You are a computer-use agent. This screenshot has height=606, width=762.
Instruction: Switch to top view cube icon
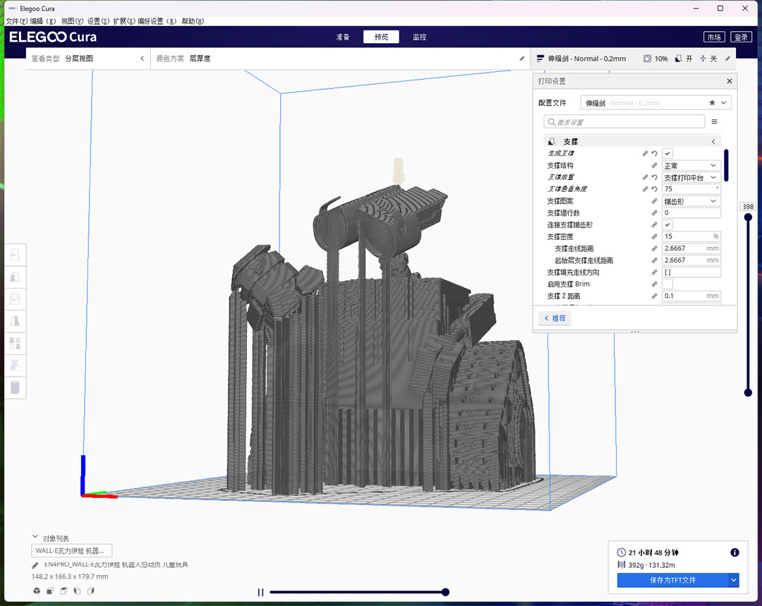tap(64, 591)
